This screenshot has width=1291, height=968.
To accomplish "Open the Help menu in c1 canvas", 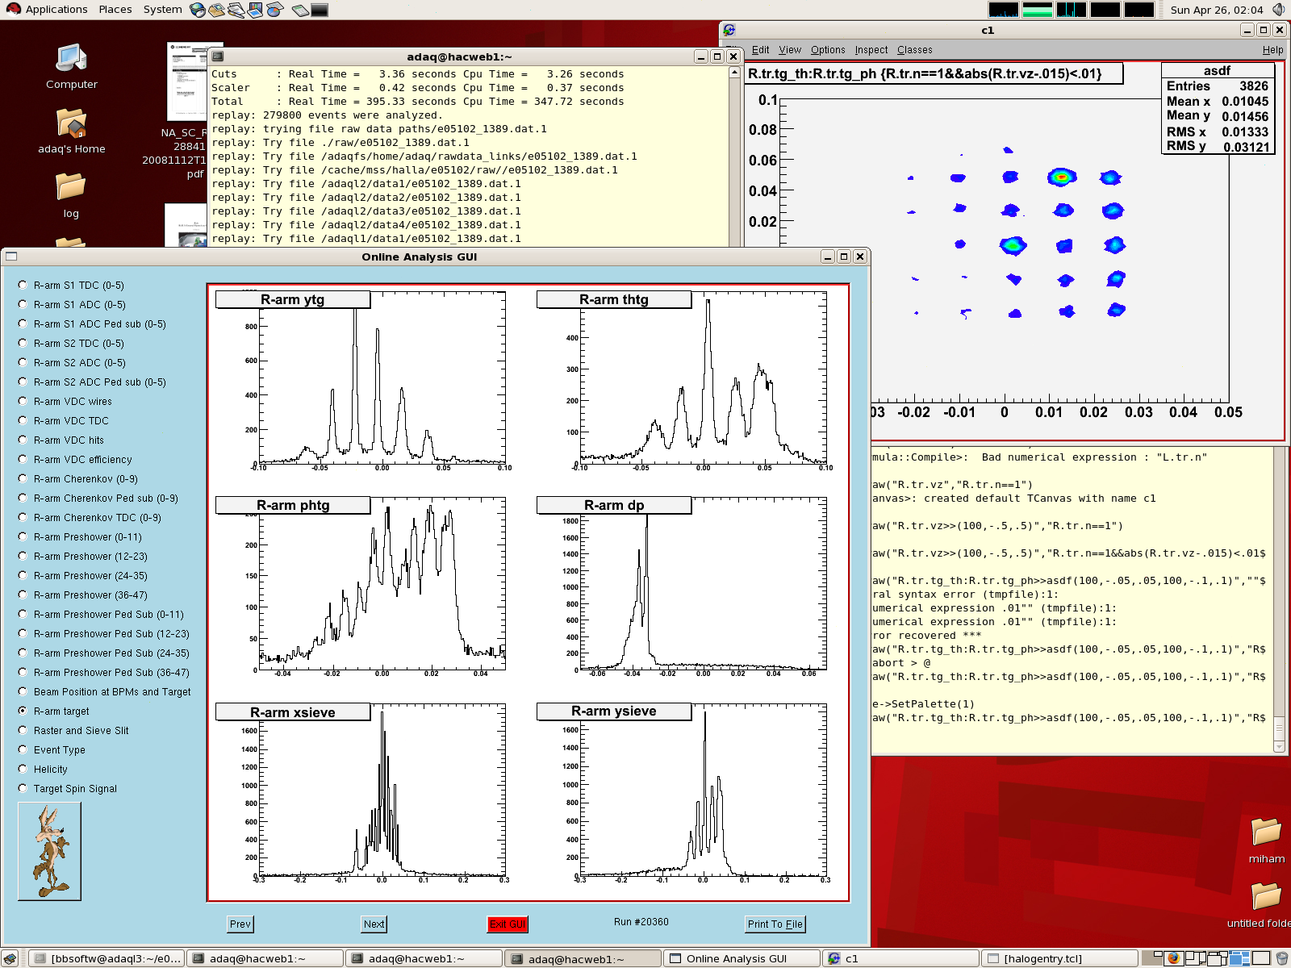I will click(1272, 50).
